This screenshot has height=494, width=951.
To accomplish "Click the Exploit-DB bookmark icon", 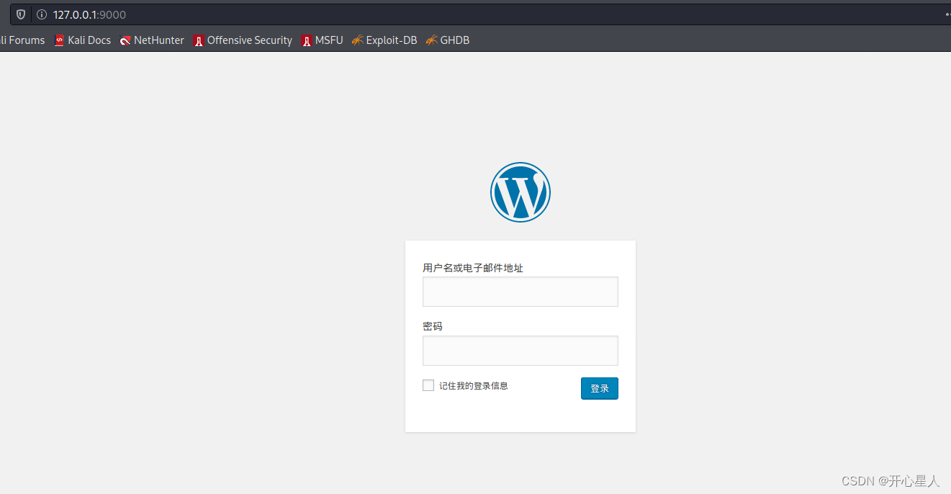I will click(x=357, y=40).
